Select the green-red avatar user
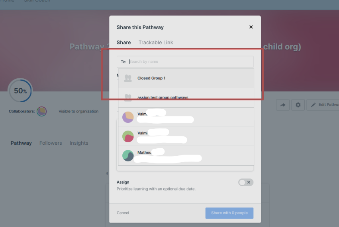Image resolution: width=339 pixels, height=227 pixels. tap(128, 136)
